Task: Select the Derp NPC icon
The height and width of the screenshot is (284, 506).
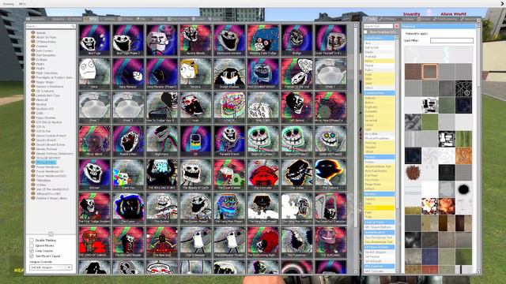Action: 94,73
